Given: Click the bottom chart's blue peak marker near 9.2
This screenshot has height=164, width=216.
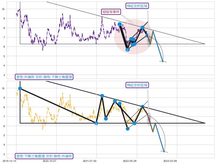Looking at the screenshot, I should point(102,96).
